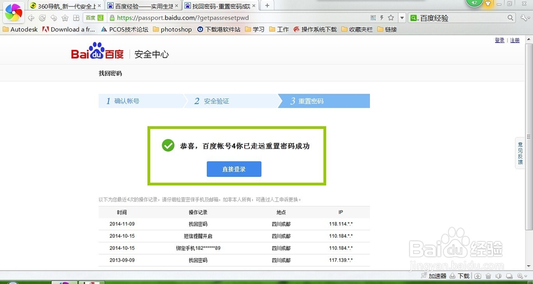
Task: Click the 绑定手机182******89 record cell
Action: point(198,248)
